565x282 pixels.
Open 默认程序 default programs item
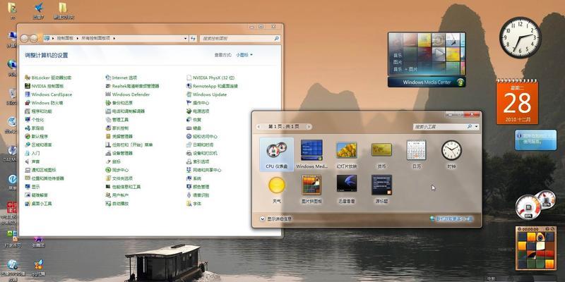pyautogui.click(x=37, y=136)
